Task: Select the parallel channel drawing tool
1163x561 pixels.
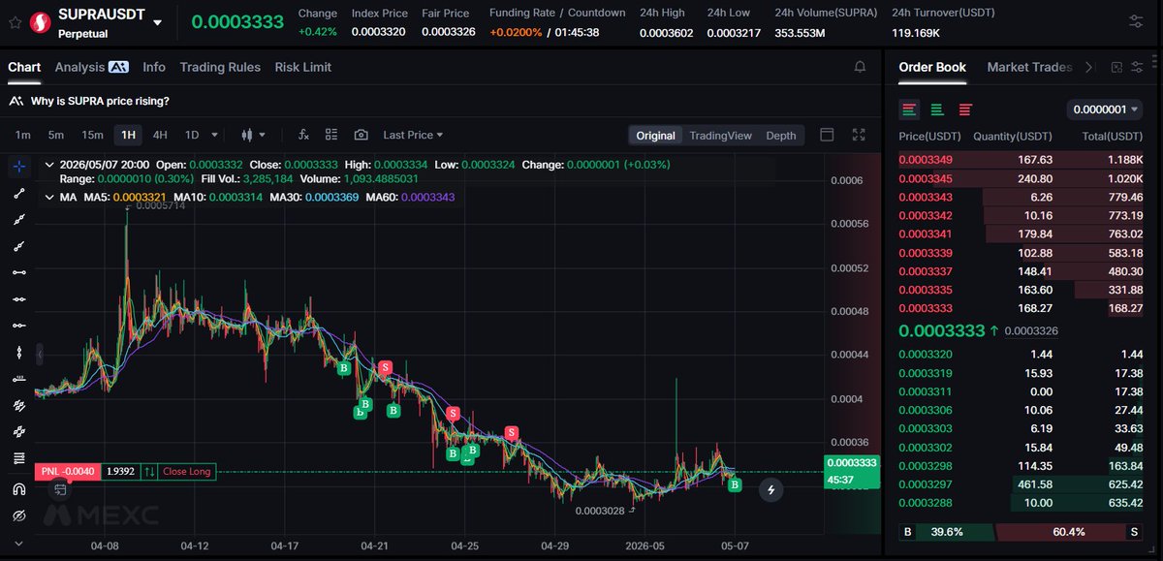Action: click(x=17, y=405)
